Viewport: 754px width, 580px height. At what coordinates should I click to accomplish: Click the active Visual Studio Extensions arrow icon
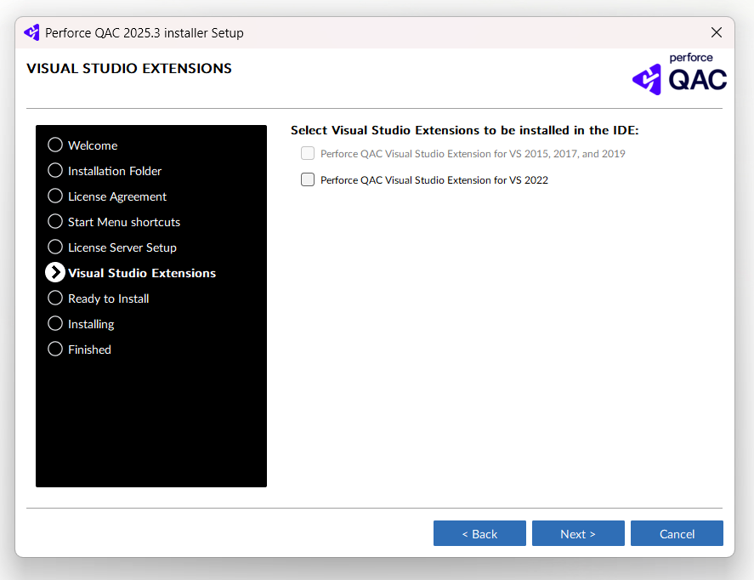tap(55, 272)
